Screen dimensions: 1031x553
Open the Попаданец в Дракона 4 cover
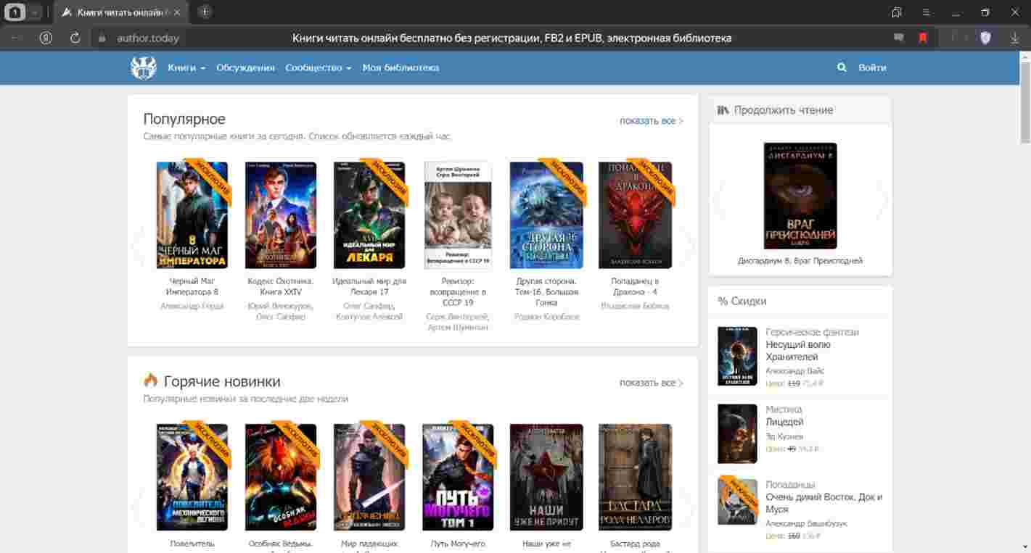635,215
